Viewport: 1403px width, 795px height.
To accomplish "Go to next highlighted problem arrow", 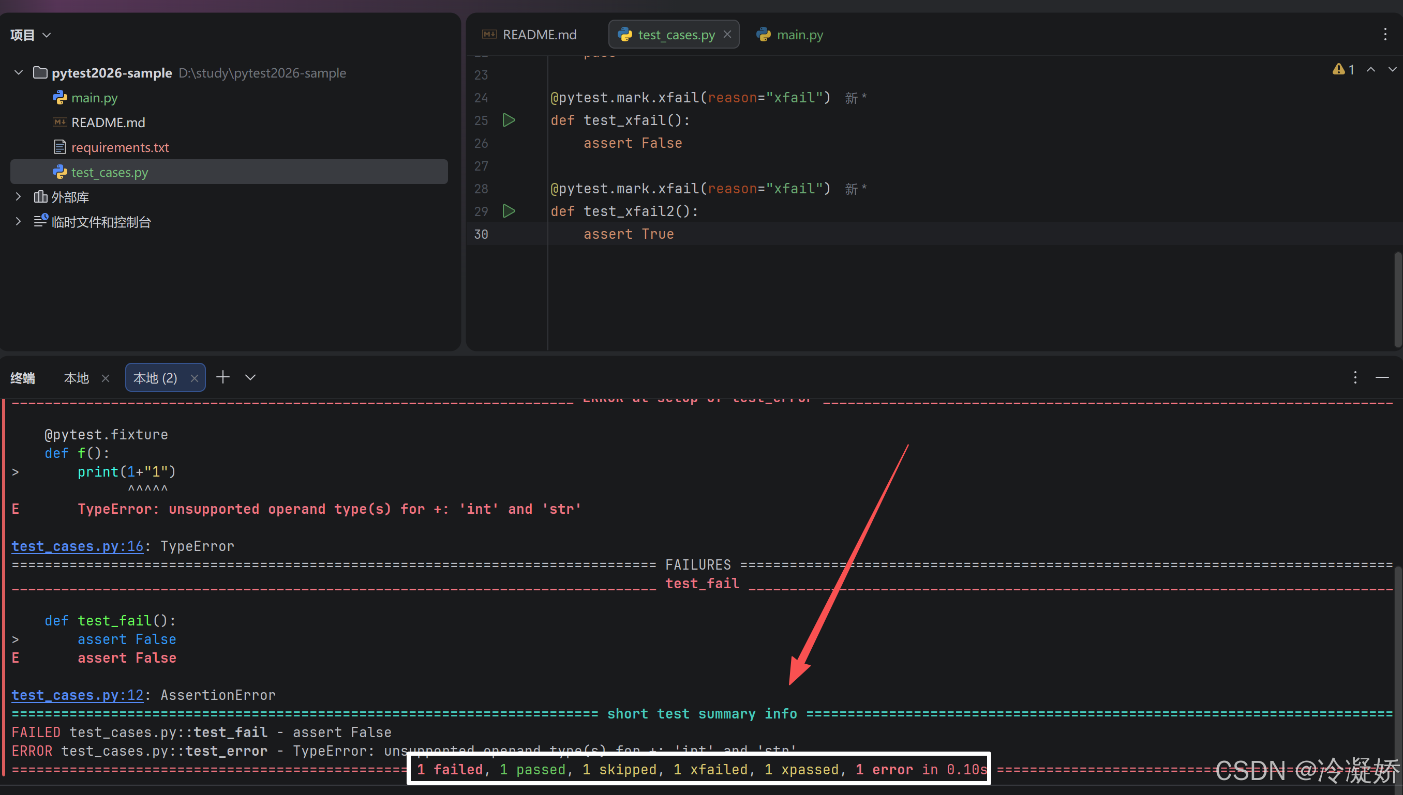I will tap(1392, 69).
